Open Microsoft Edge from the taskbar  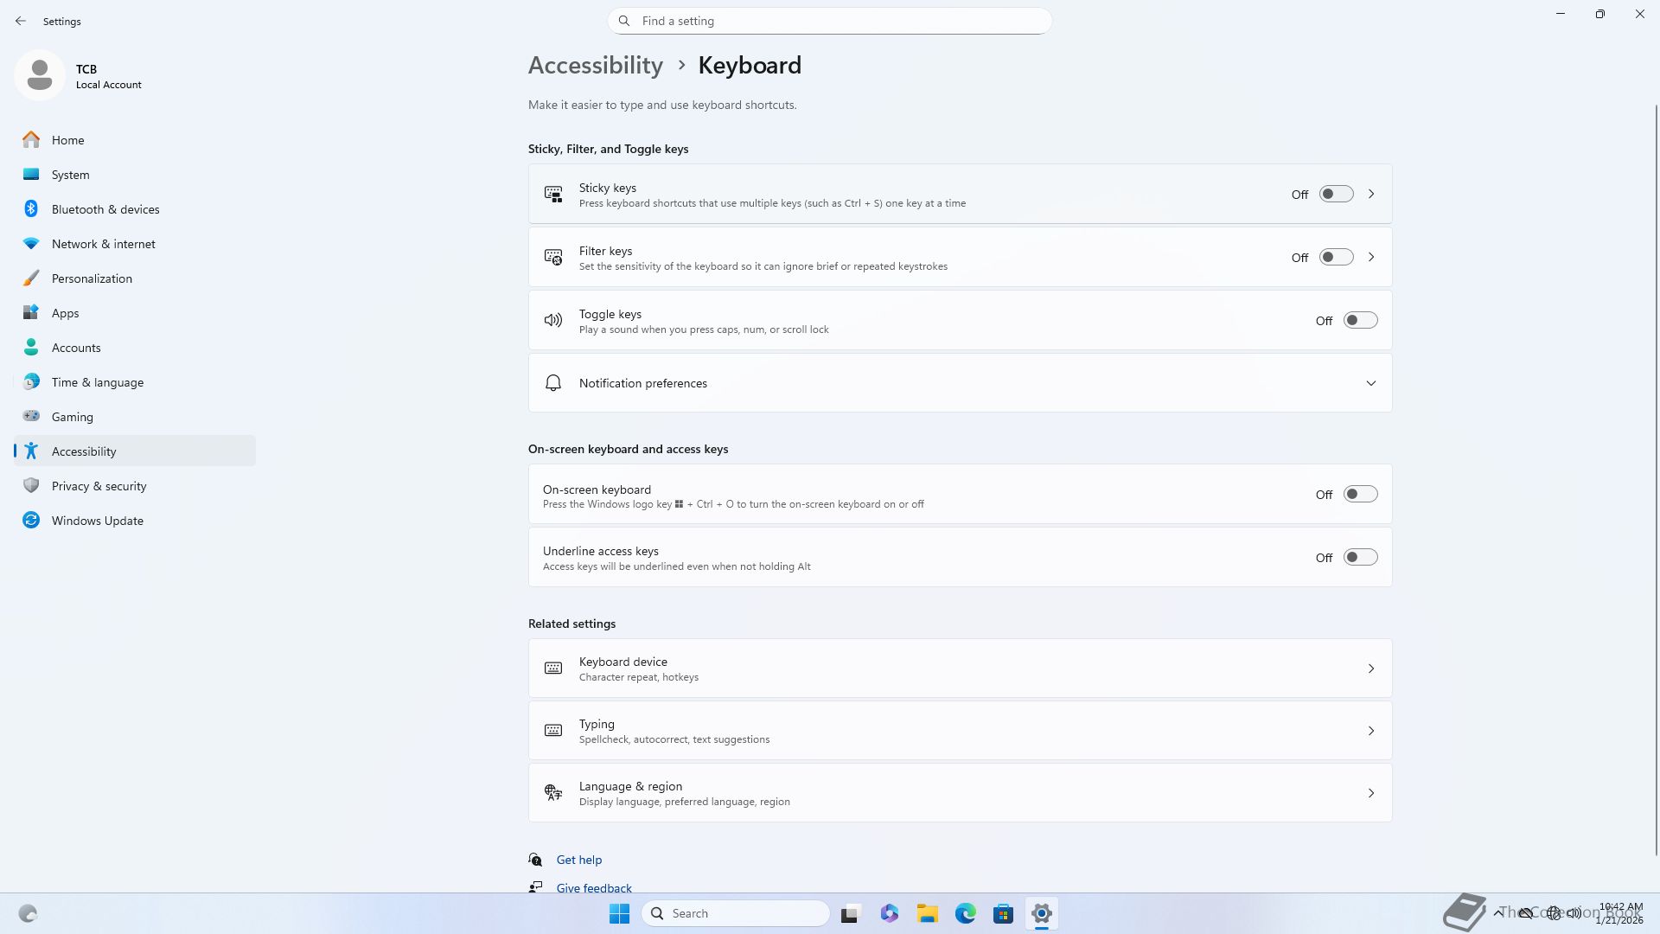pyautogui.click(x=966, y=913)
